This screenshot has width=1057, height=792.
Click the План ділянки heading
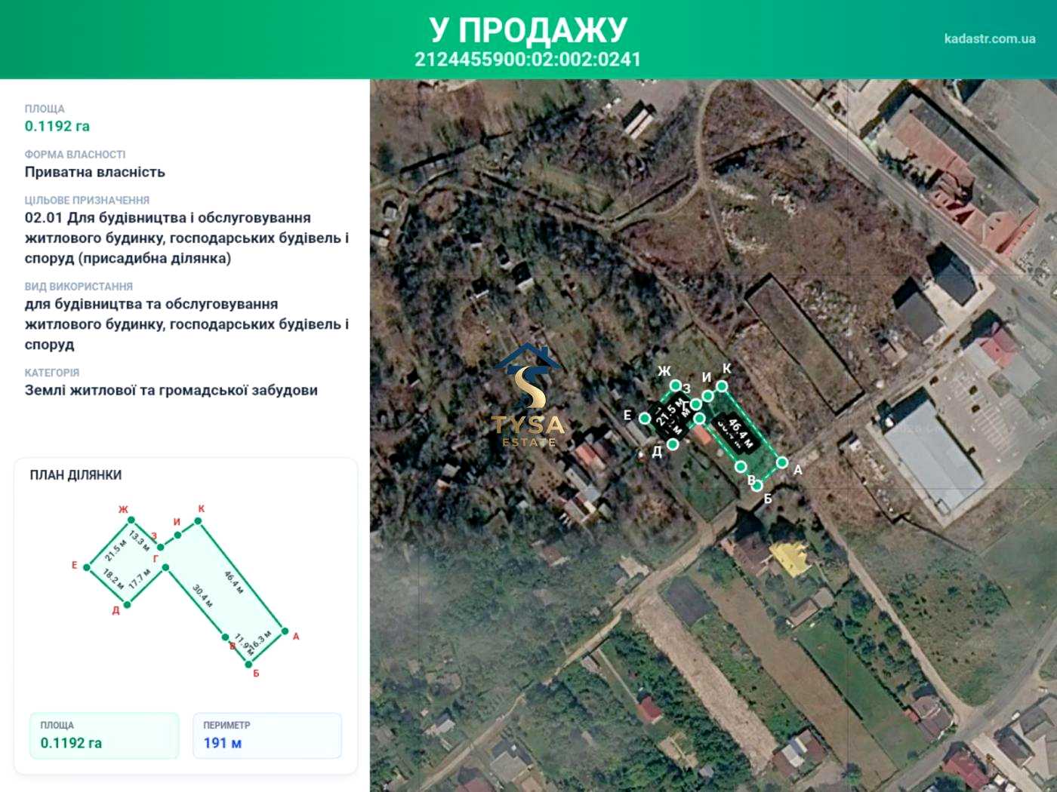pos(75,475)
